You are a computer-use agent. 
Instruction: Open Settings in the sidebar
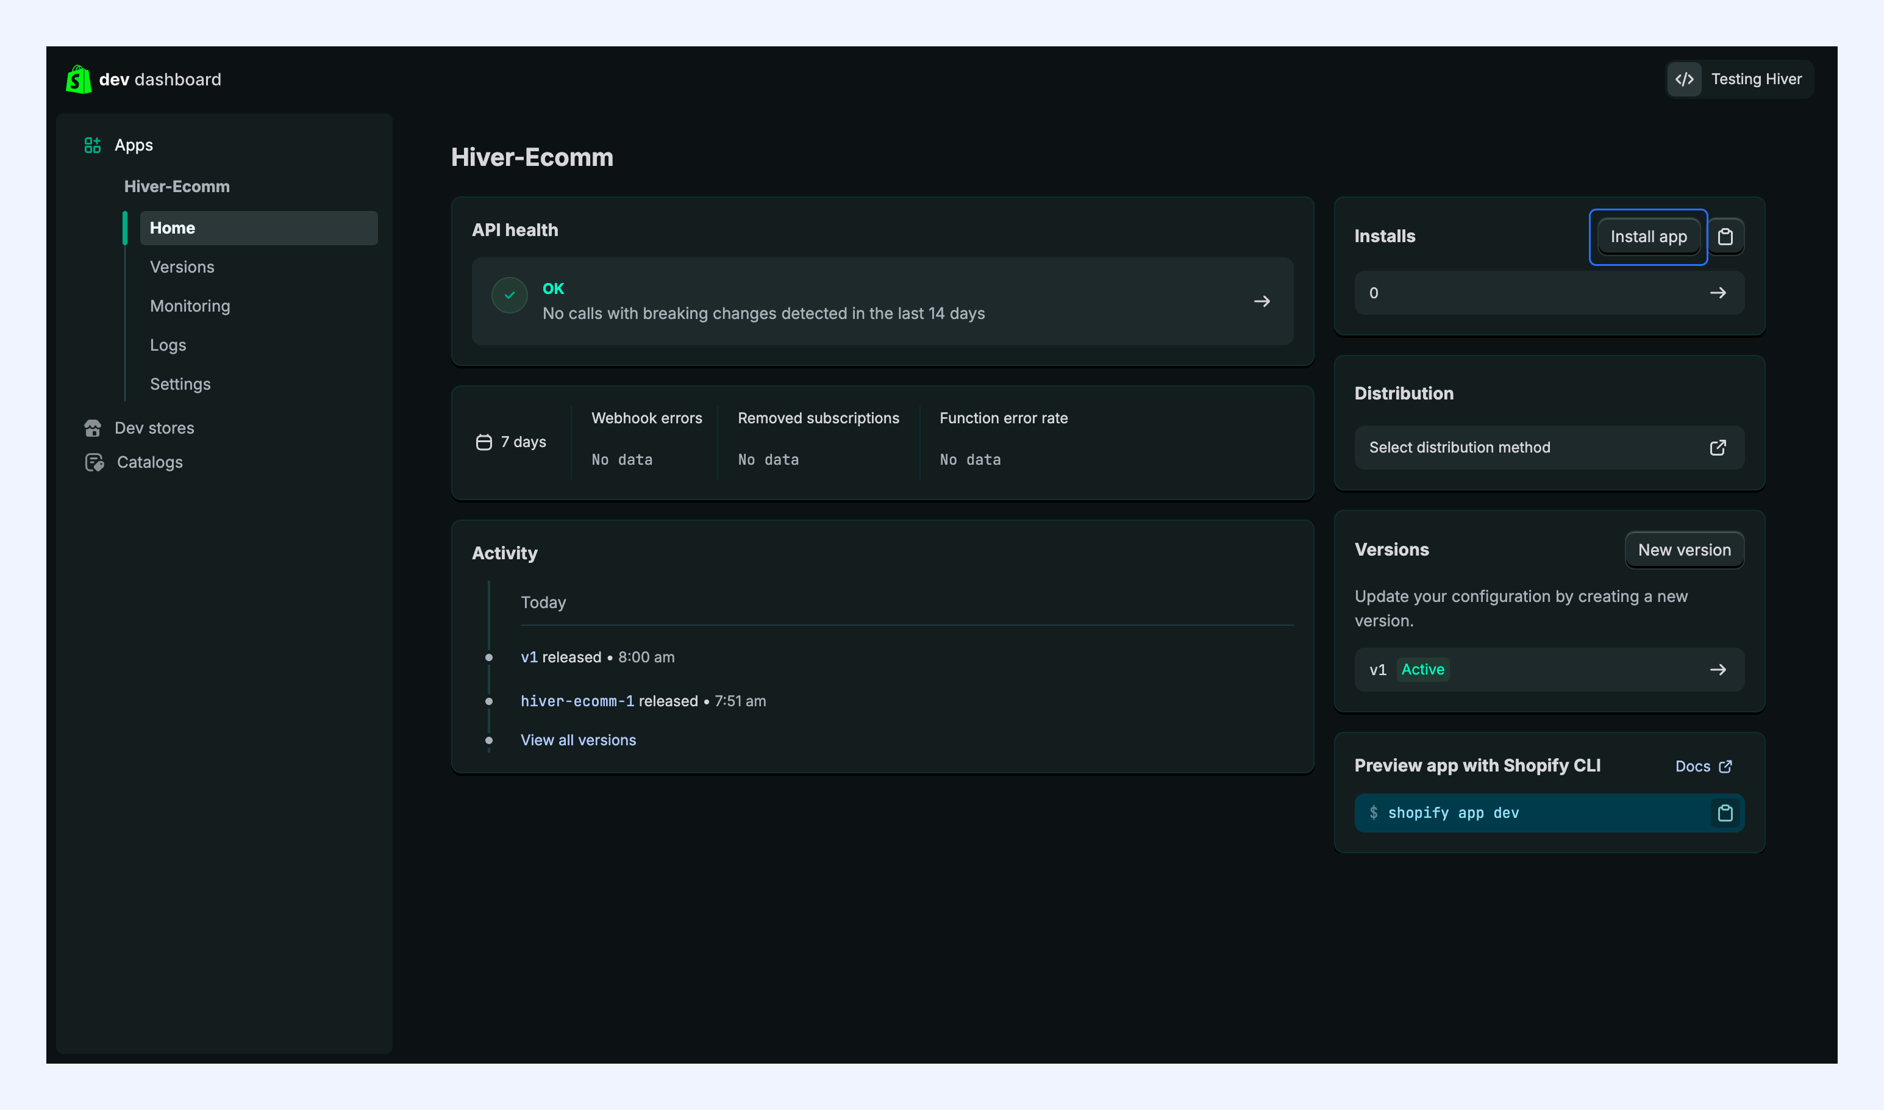(180, 384)
